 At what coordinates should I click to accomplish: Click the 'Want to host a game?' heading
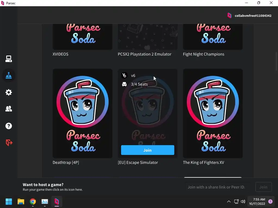point(43,184)
